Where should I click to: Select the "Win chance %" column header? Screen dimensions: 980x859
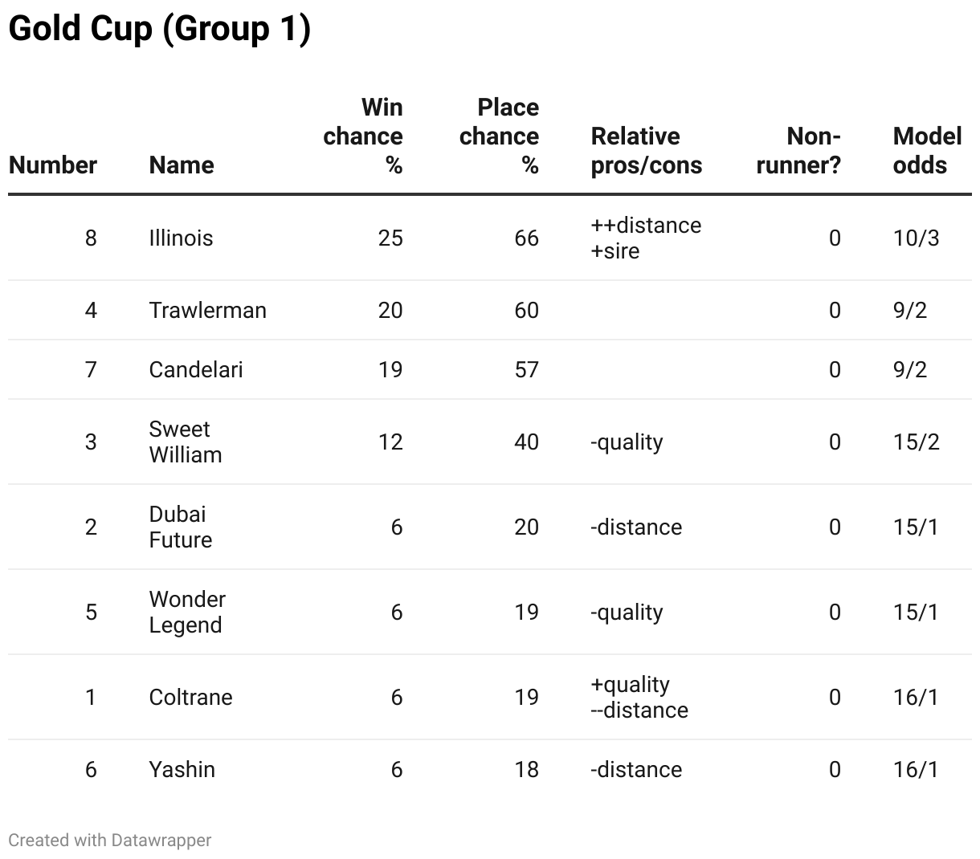pos(363,136)
